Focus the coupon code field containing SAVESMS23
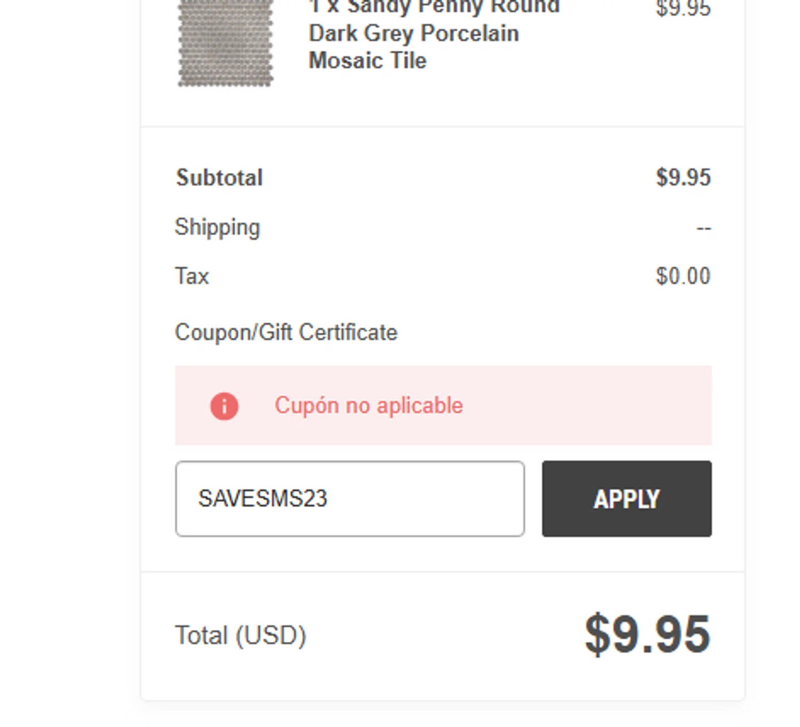Screen dimensions: 800x727 click(350, 499)
